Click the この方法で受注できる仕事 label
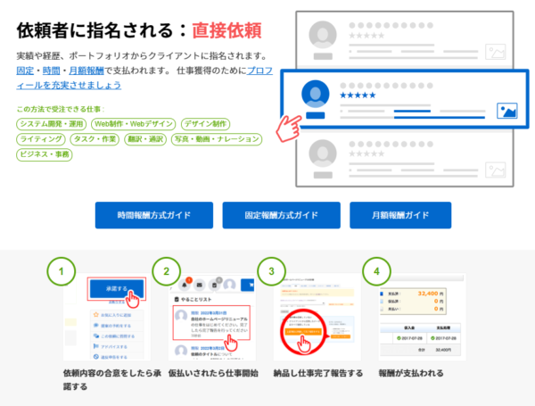Image resolution: width=535 pixels, height=406 pixels. (61, 109)
